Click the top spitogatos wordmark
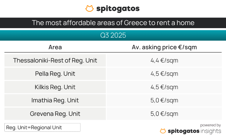The height and width of the screenshot is (137, 226). click(x=118, y=9)
